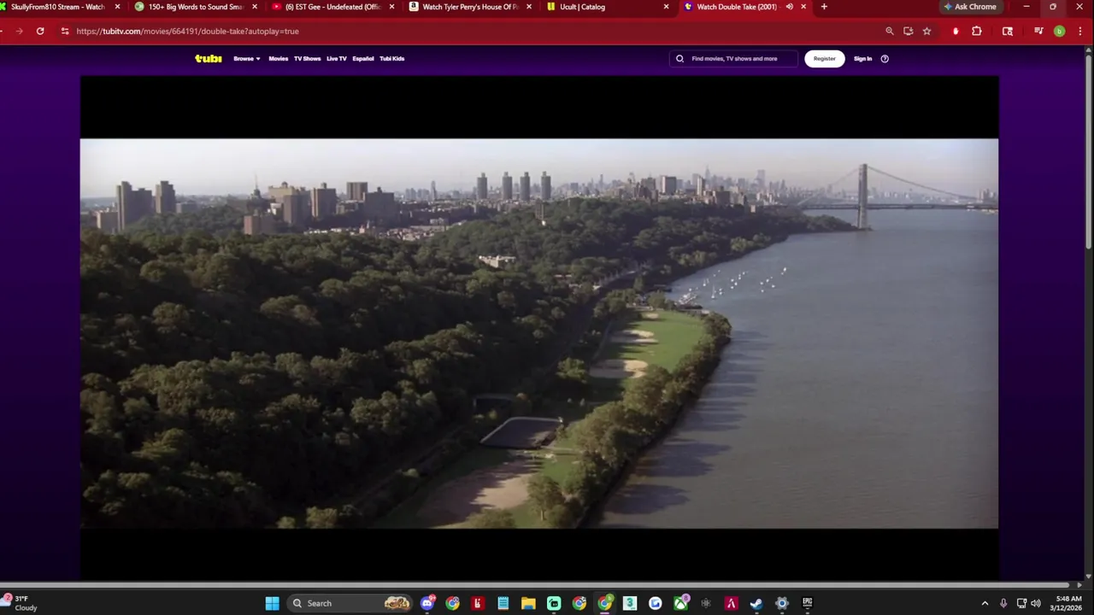Switch to SkullyFrom810 Stream tab

56,7
